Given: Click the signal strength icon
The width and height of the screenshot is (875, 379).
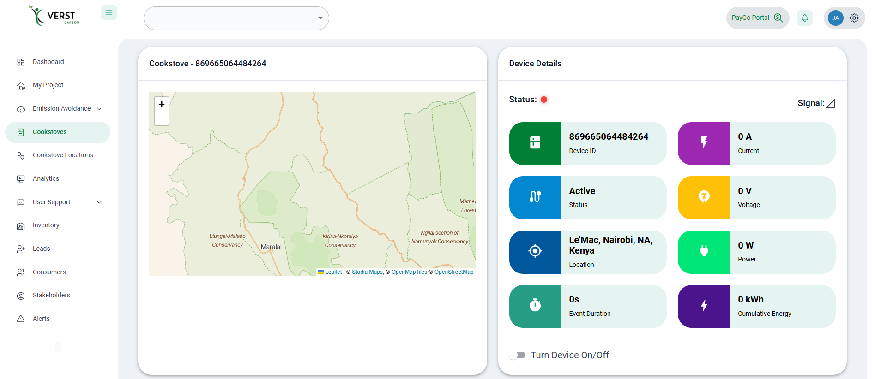Looking at the screenshot, I should (x=831, y=103).
